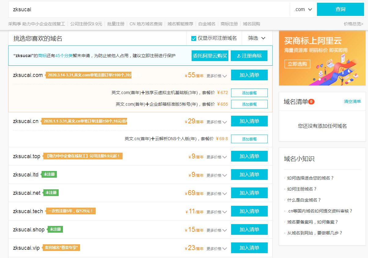
Task: Expand 更多价格 for zksucai.com
Action: click(215, 75)
